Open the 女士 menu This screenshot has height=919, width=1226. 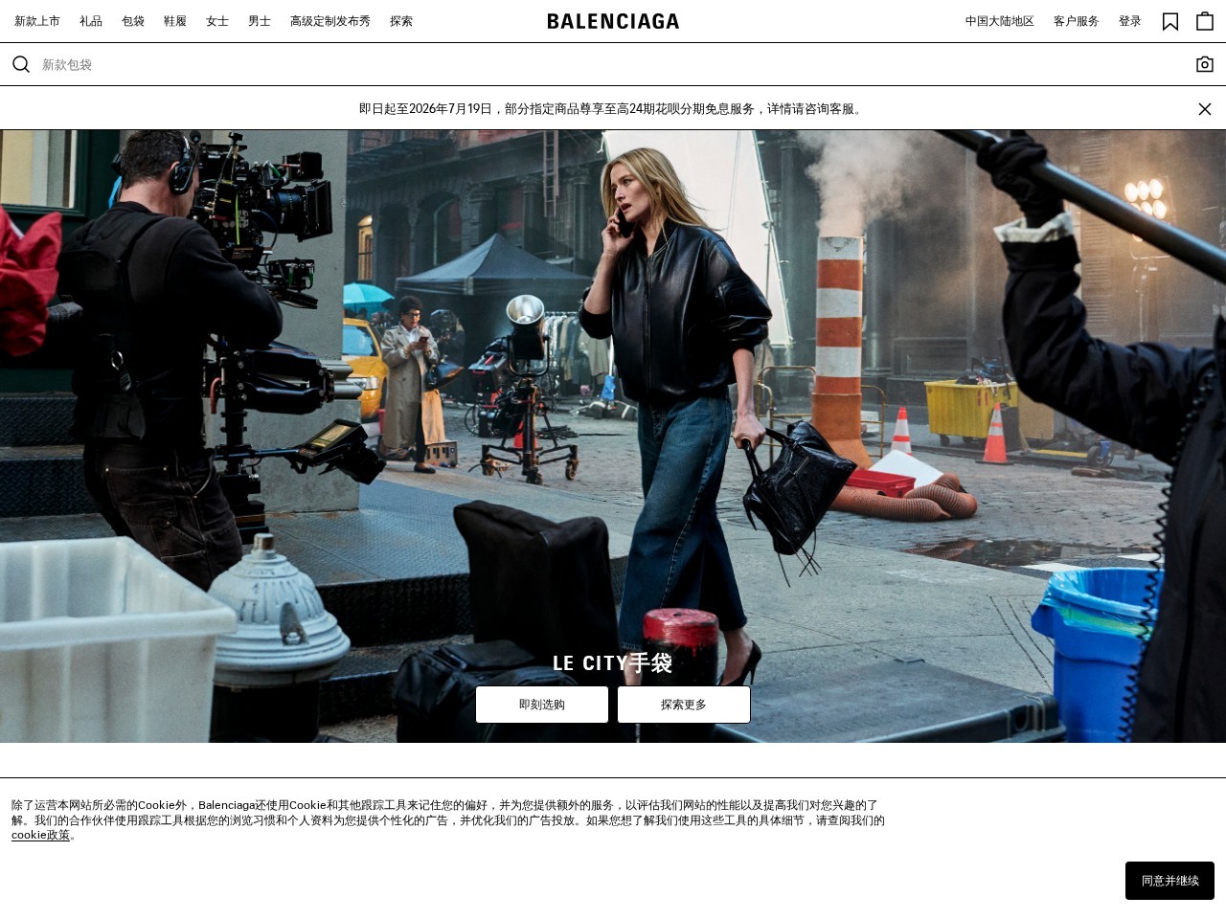[217, 21]
